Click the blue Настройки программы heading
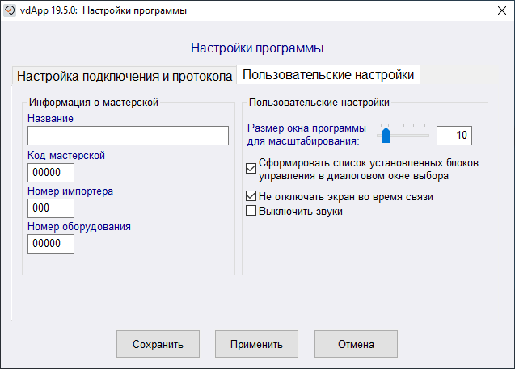 [x=257, y=48]
